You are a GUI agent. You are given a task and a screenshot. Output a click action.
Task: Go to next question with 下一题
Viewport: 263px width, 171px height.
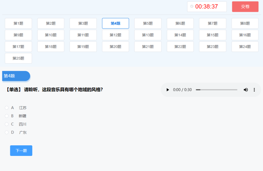21,150
